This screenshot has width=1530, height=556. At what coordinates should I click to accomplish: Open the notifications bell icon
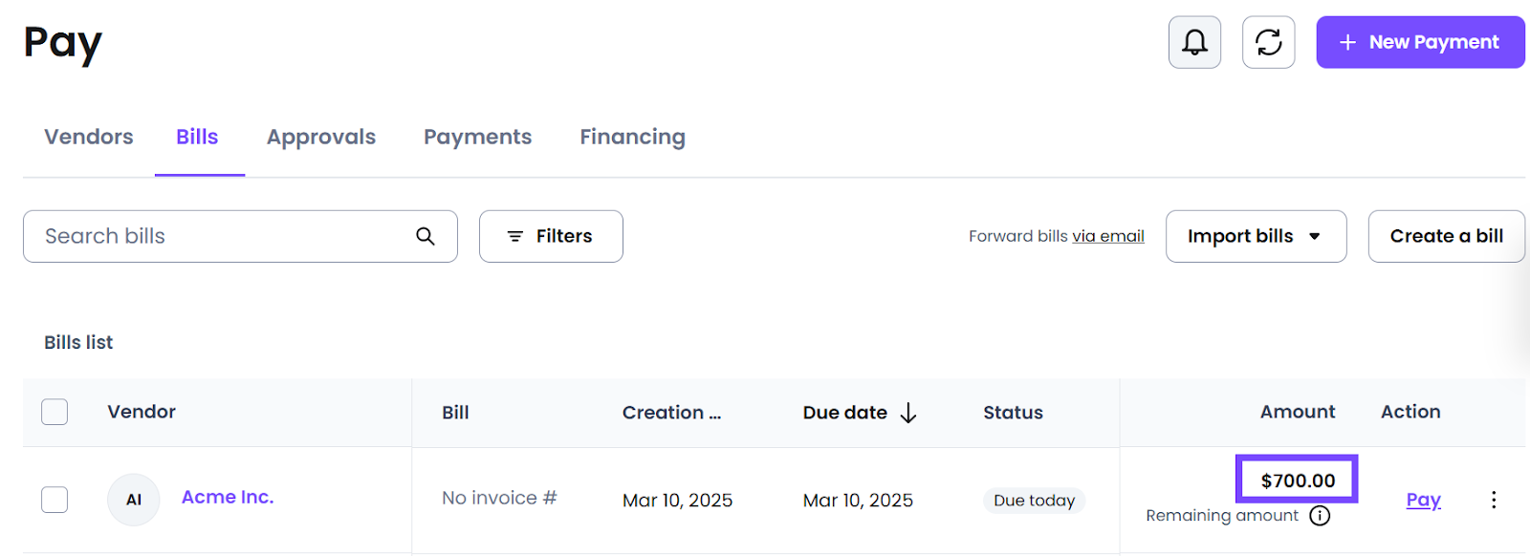1194,42
